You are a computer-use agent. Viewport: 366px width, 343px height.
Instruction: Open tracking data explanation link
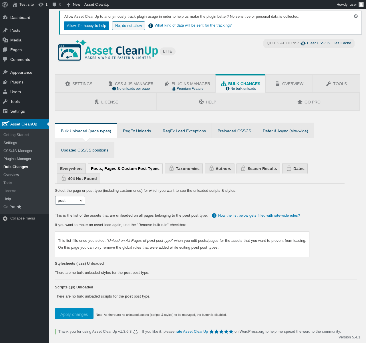pyautogui.click(x=193, y=25)
